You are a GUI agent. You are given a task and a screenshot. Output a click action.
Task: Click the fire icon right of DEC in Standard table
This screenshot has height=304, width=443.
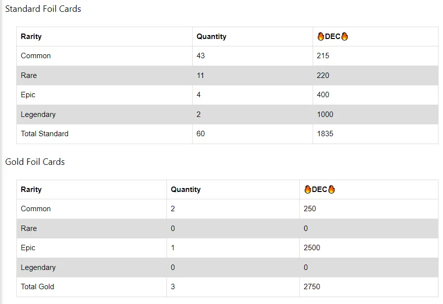point(344,37)
